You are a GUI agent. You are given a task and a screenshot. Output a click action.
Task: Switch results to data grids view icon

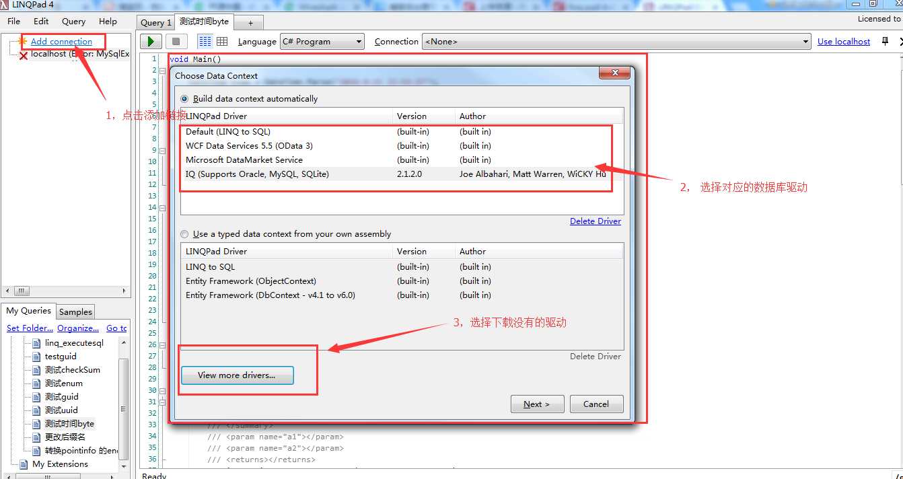click(x=222, y=42)
